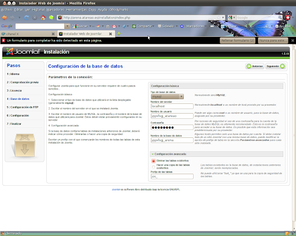Open the address bar history dropdown arrow
The height and width of the screenshot is (236, 296).
223,17
